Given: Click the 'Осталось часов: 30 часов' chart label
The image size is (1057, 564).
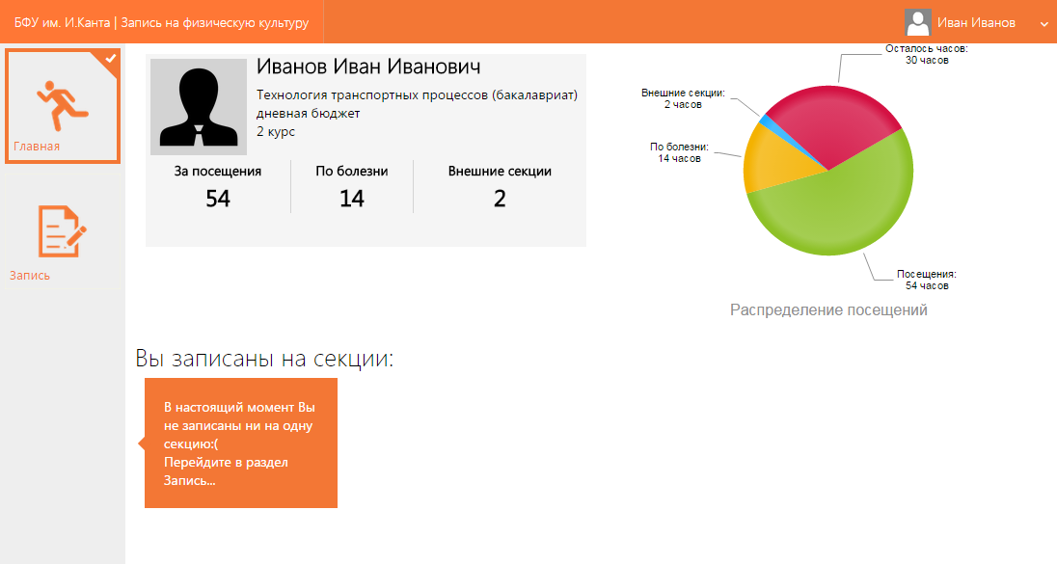Looking at the screenshot, I should tap(926, 54).
